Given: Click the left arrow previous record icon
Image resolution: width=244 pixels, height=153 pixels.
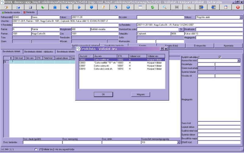Looking at the screenshot, I should tap(67, 7).
